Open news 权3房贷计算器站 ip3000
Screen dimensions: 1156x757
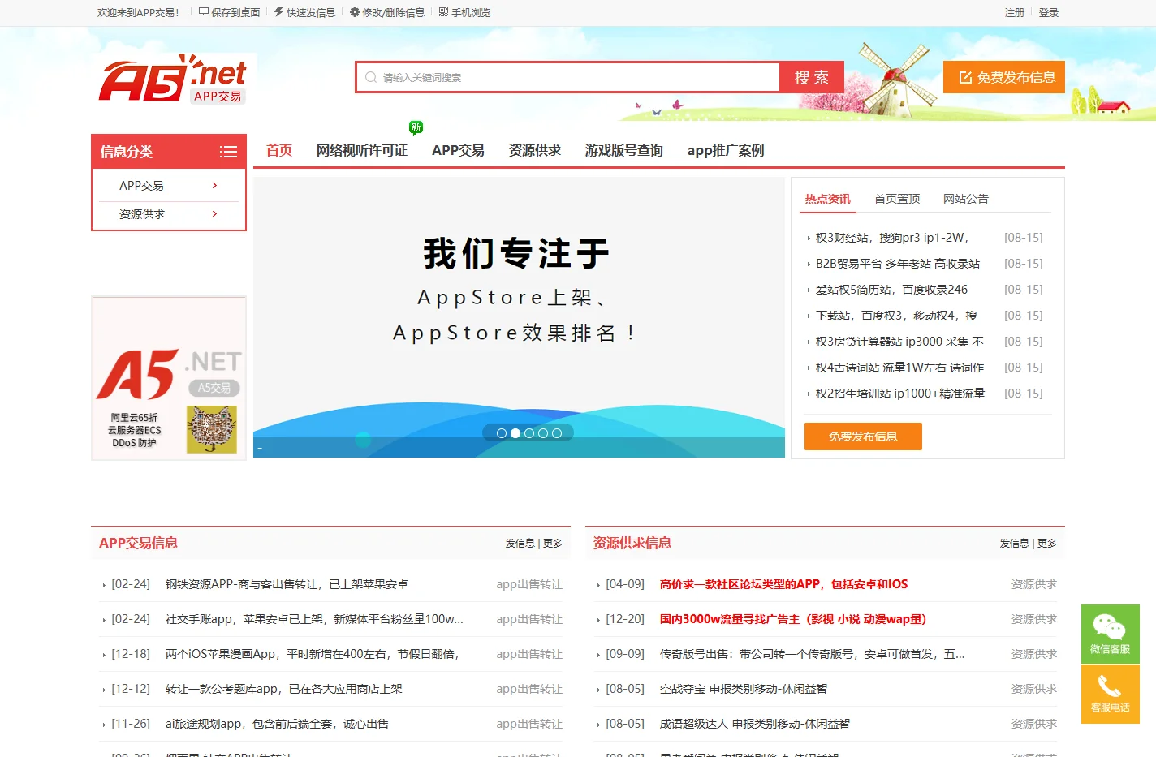pyautogui.click(x=899, y=342)
